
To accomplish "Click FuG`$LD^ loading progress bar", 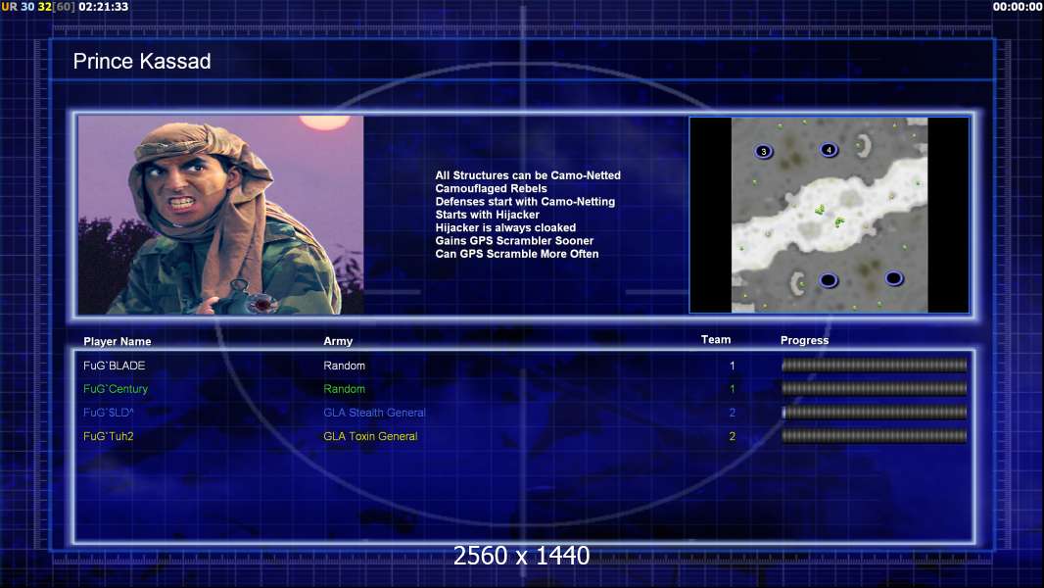I will 875,413.
